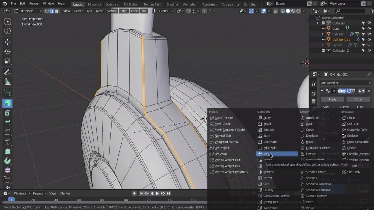This screenshot has height=210, width=374.
Task: Select the Move tool in the toolbar
Action: [x=7, y=42]
